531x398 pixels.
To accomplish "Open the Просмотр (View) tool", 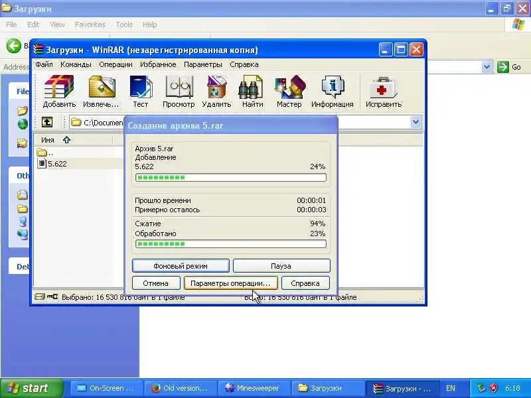I will pos(179,92).
